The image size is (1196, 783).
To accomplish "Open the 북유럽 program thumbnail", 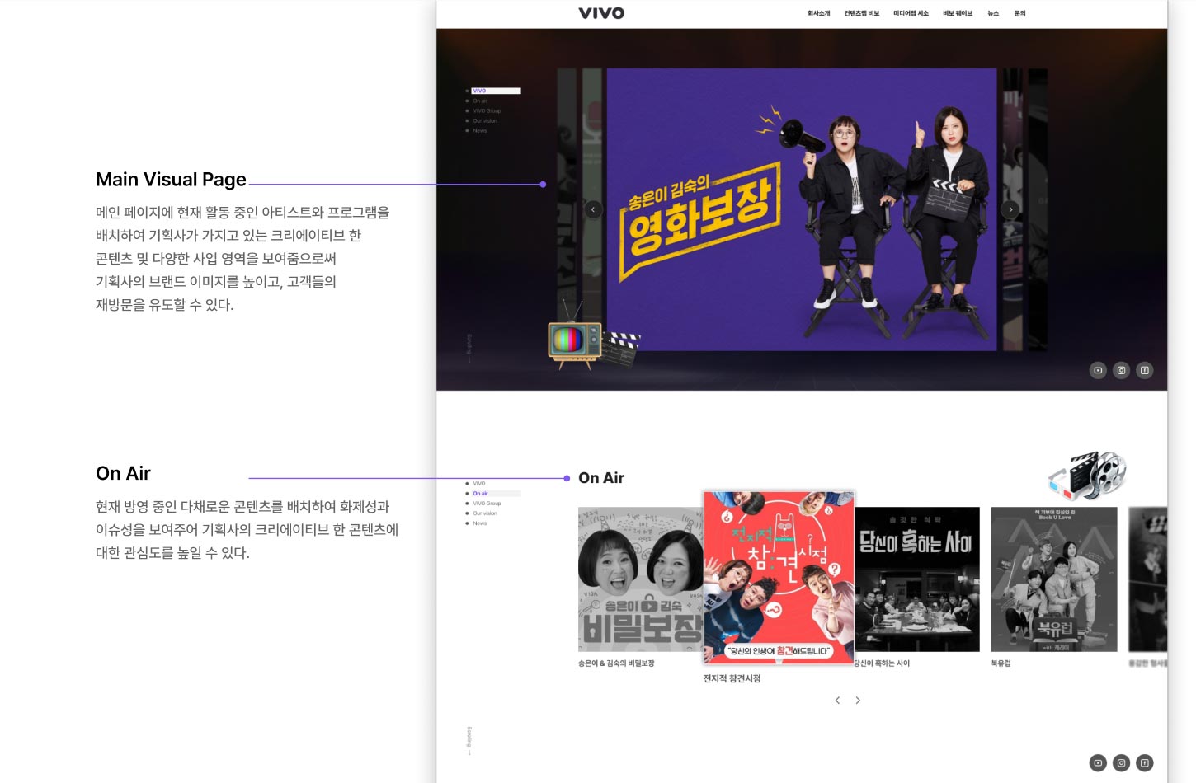I will tap(1053, 579).
